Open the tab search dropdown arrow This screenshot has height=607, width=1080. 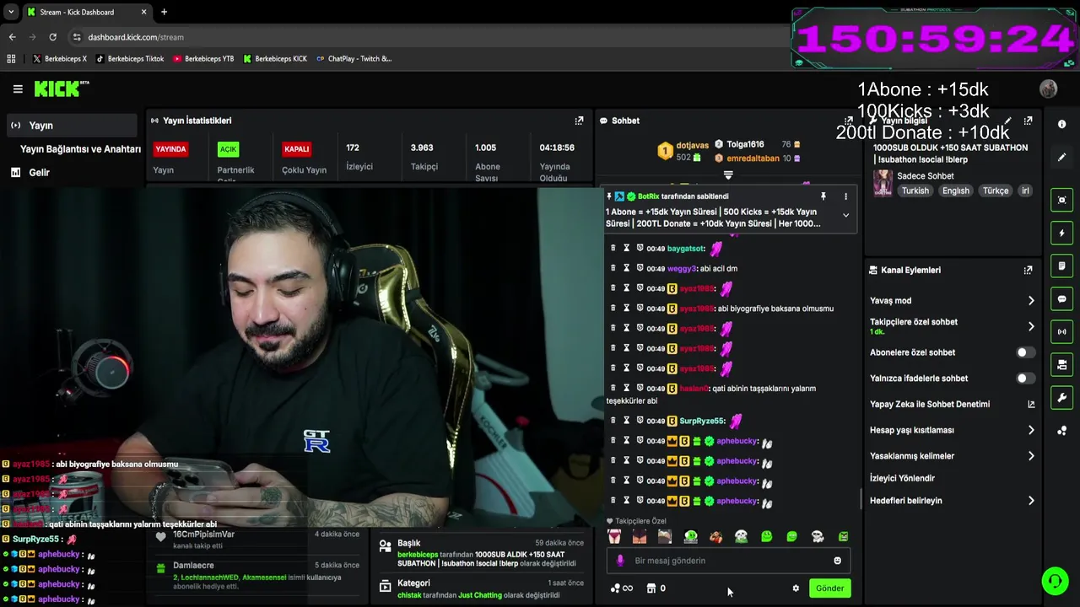click(11, 12)
